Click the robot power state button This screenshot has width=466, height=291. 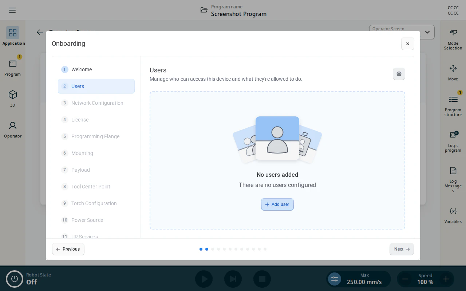(15, 279)
